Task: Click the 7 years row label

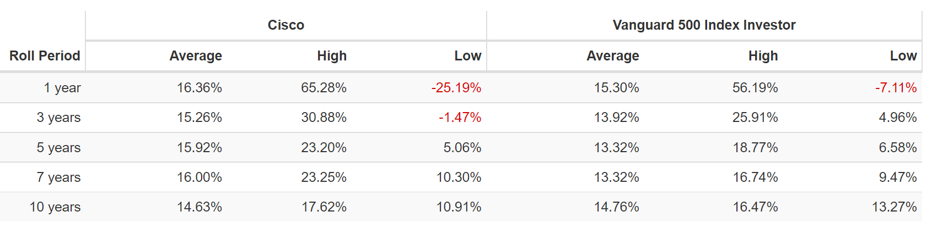Action: tap(58, 177)
